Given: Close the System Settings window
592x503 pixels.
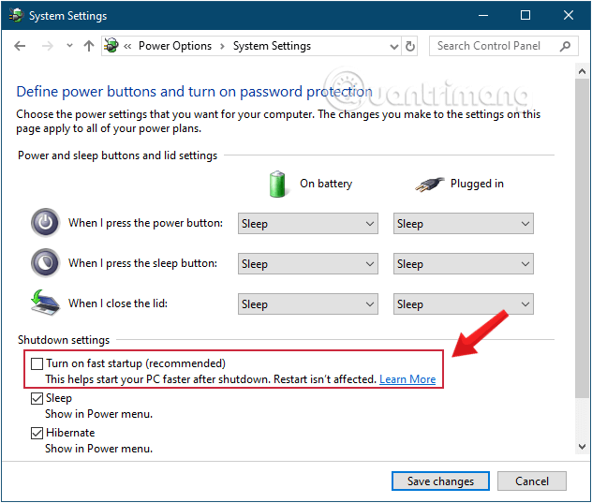Looking at the screenshot, I should tap(569, 16).
